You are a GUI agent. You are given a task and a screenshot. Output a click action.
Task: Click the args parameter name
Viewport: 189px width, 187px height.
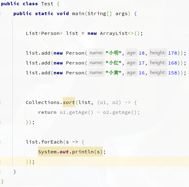click(x=122, y=14)
